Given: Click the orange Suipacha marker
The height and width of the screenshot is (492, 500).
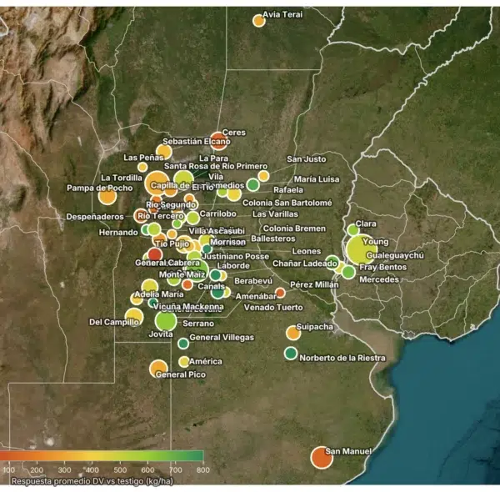Looking at the screenshot, I should pos(293,333).
